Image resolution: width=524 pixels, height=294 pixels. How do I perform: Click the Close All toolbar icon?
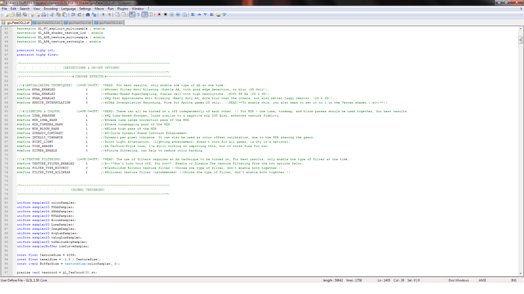[37, 15]
